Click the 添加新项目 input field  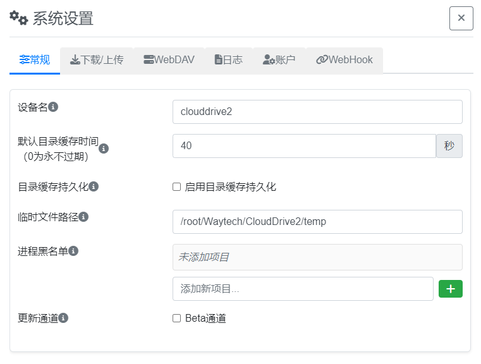point(303,289)
